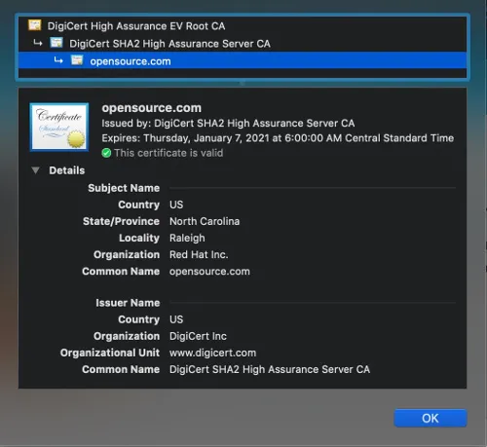487x447 pixels.
Task: Click the Organization value DigiCert Inc
Action: [x=198, y=336]
